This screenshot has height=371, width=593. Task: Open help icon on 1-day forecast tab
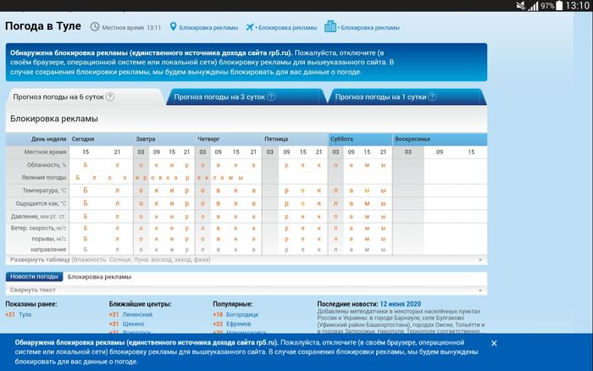432,97
